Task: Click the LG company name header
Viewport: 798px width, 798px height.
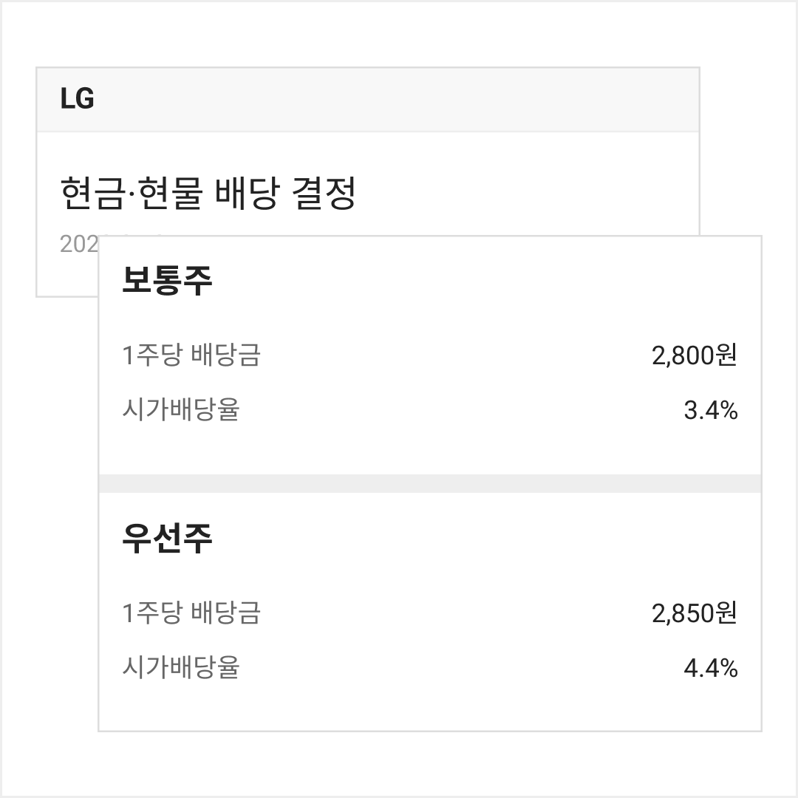Action: coord(78,99)
